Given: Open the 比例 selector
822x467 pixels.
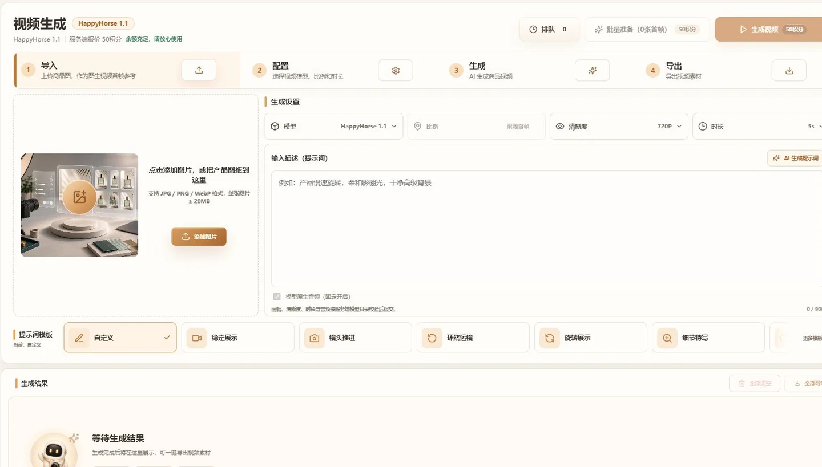Looking at the screenshot, I should pyautogui.click(x=477, y=127).
